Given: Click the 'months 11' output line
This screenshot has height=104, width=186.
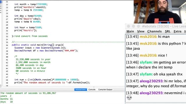Looking at the screenshot, I should point(6,99).
